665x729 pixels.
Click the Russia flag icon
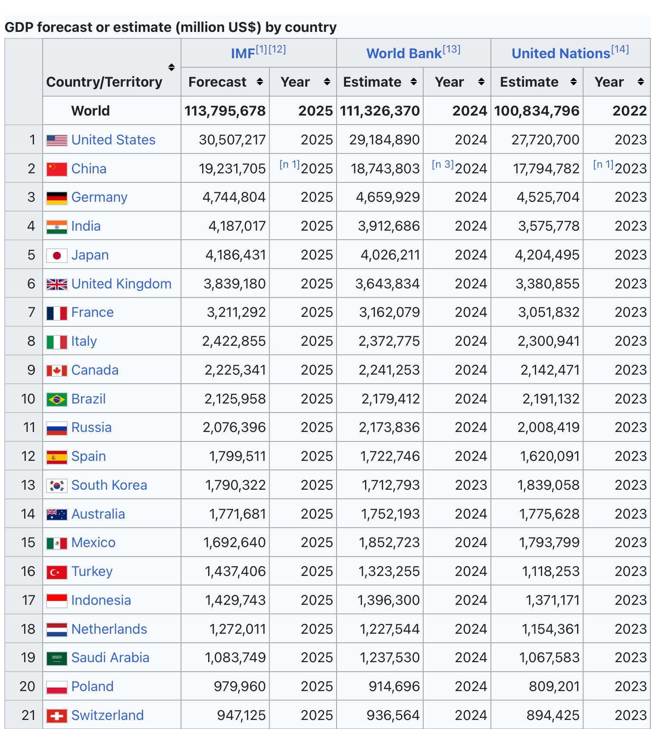point(57,428)
